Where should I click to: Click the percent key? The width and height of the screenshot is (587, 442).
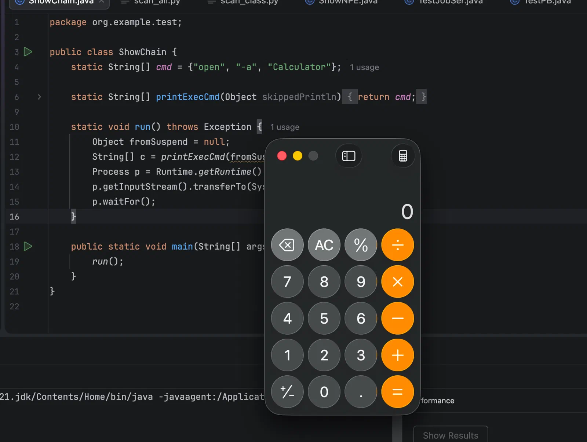coord(361,245)
